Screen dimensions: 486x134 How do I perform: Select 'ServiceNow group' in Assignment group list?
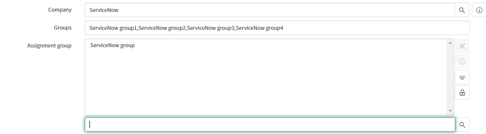(x=113, y=45)
